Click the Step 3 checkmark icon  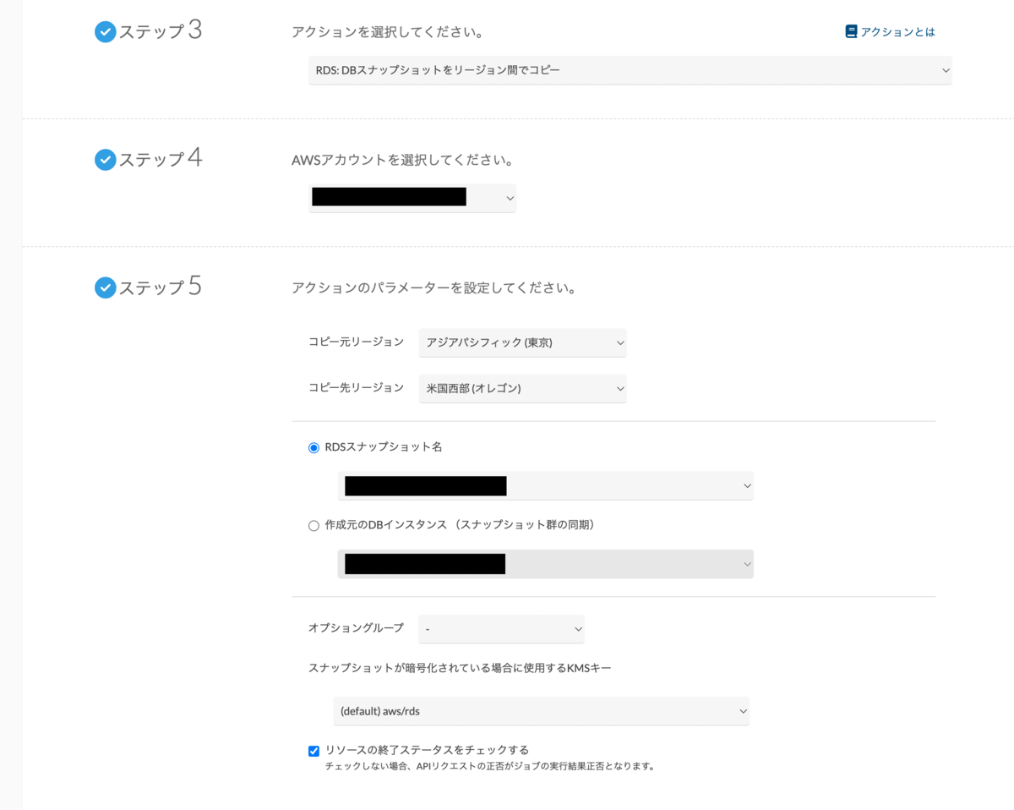105,32
